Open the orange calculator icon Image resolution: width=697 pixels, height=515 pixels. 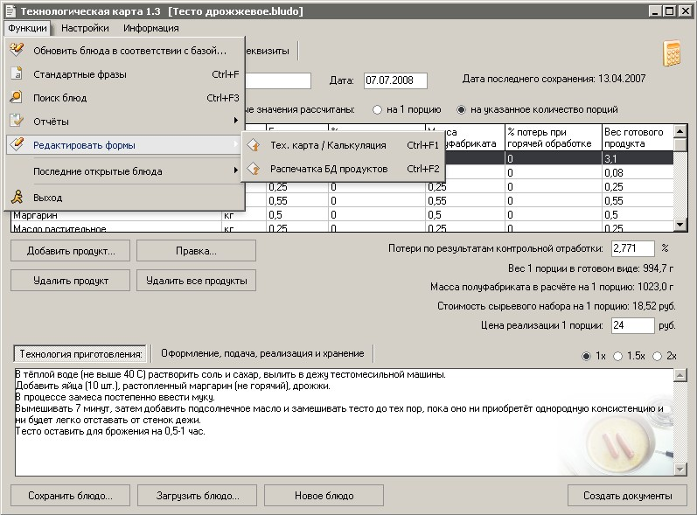click(x=672, y=53)
